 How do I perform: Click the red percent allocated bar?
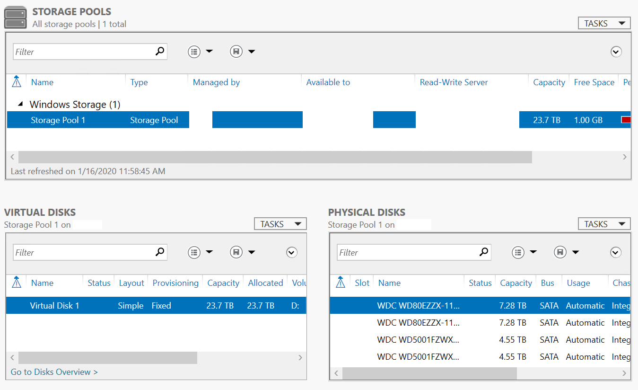click(x=626, y=120)
